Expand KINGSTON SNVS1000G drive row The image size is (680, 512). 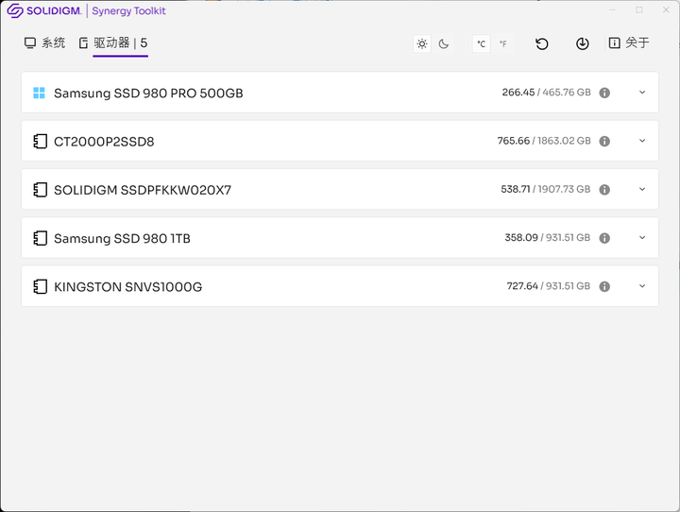click(x=642, y=286)
